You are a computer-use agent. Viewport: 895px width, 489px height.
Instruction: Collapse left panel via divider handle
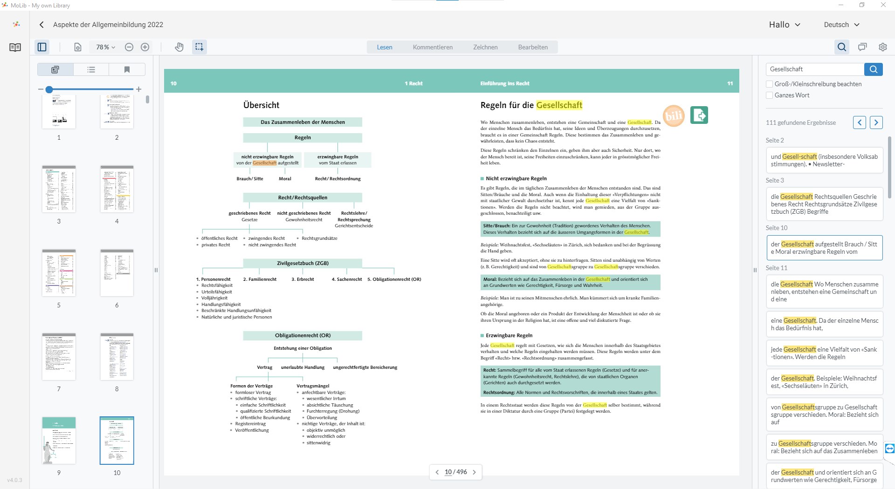[x=156, y=270]
